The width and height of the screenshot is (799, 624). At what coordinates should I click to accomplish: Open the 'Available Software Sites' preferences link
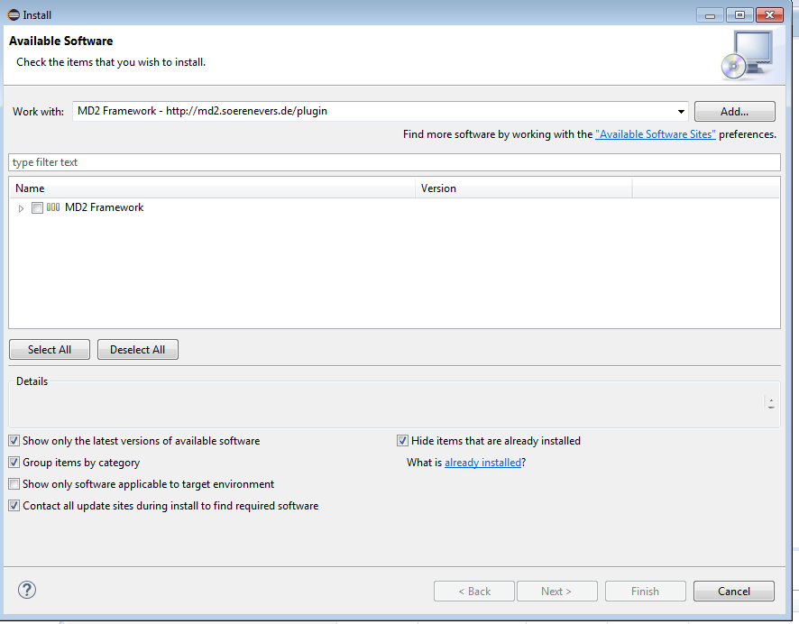655,133
